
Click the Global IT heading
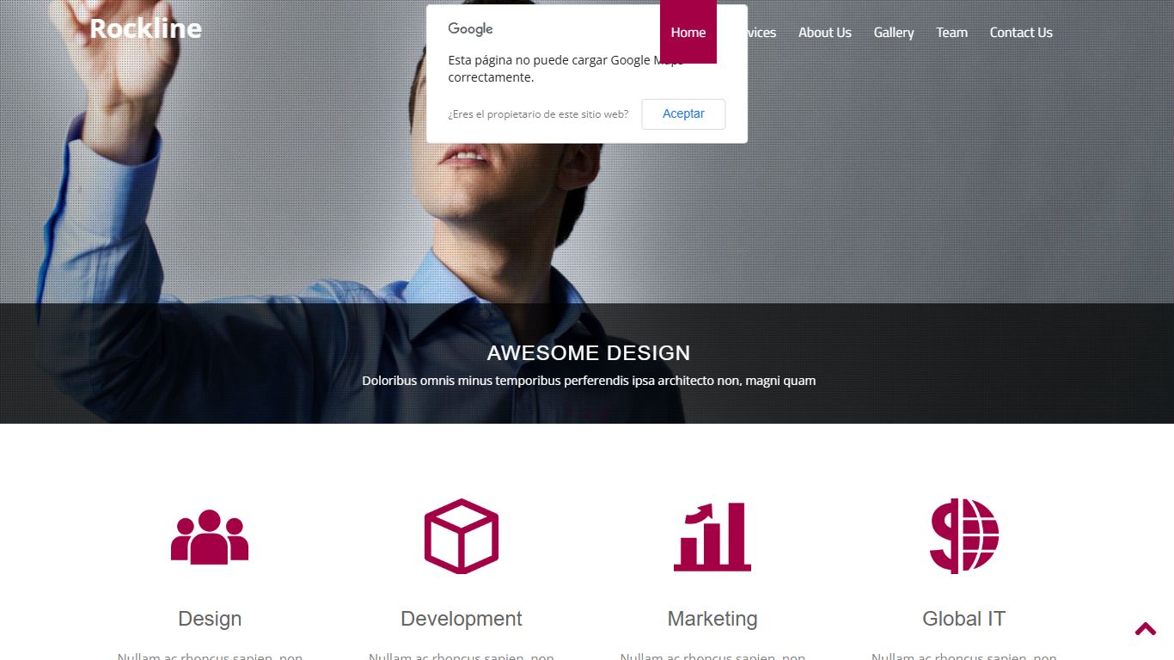coord(963,619)
